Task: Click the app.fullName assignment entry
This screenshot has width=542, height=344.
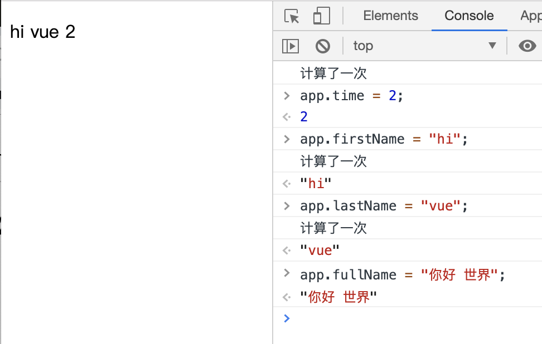Action: pos(403,275)
